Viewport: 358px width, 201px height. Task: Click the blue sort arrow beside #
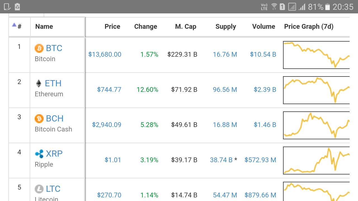click(x=14, y=25)
